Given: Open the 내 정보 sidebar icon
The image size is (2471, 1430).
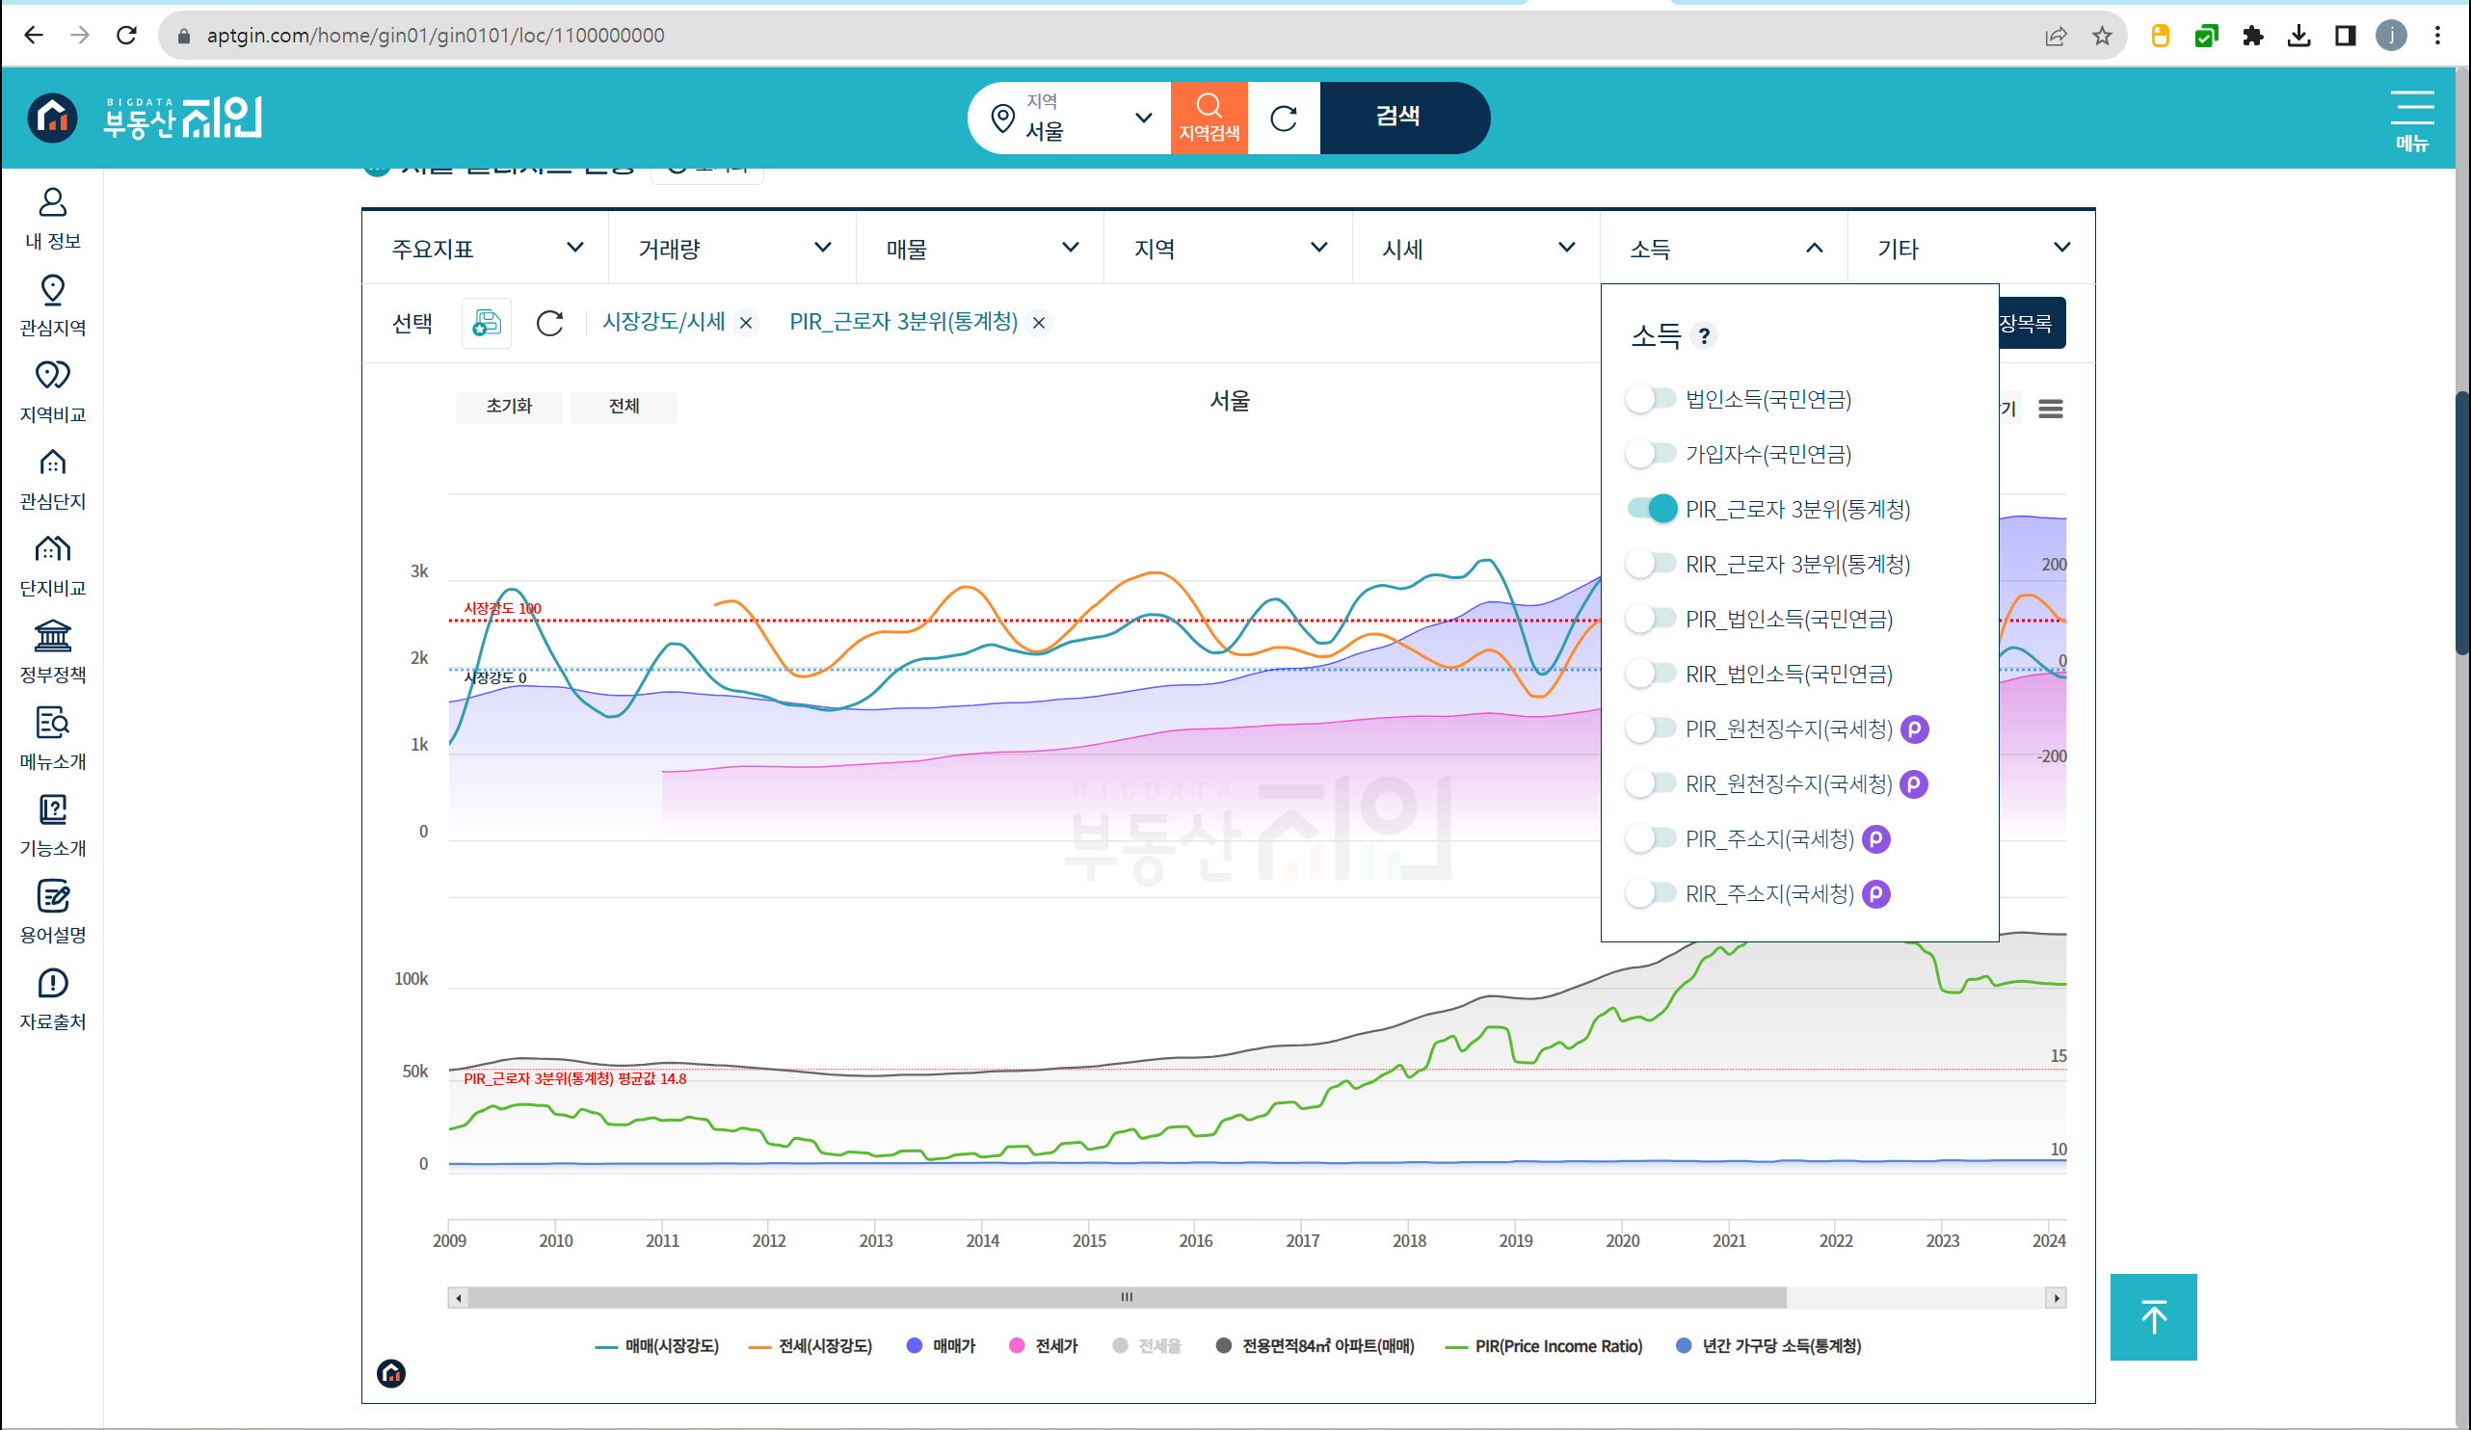Looking at the screenshot, I should (52, 203).
